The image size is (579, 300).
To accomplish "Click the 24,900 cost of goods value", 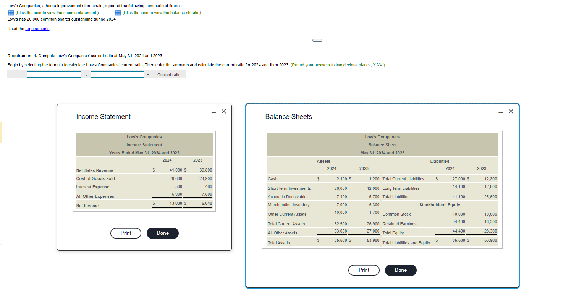I will pyautogui.click(x=206, y=178).
